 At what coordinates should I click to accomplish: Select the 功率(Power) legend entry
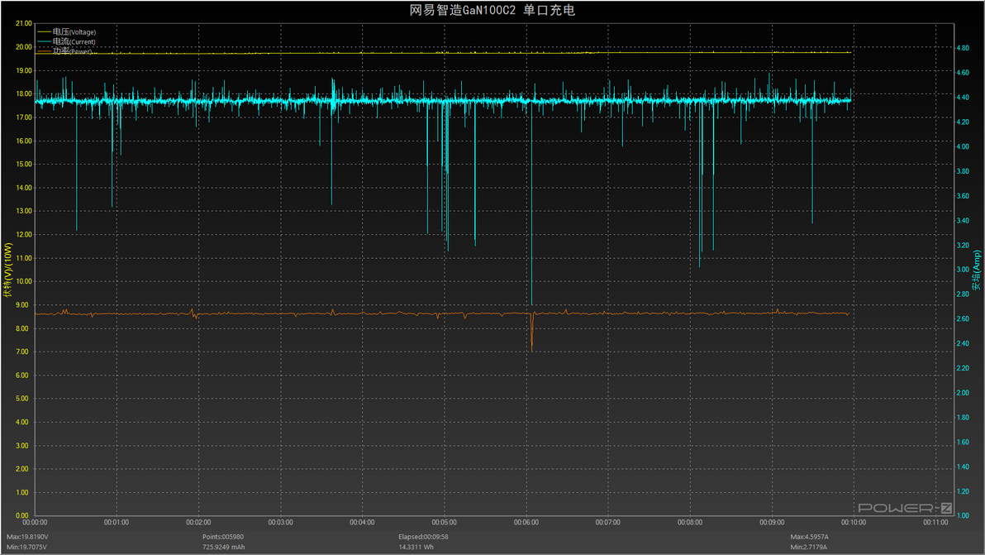(x=72, y=51)
